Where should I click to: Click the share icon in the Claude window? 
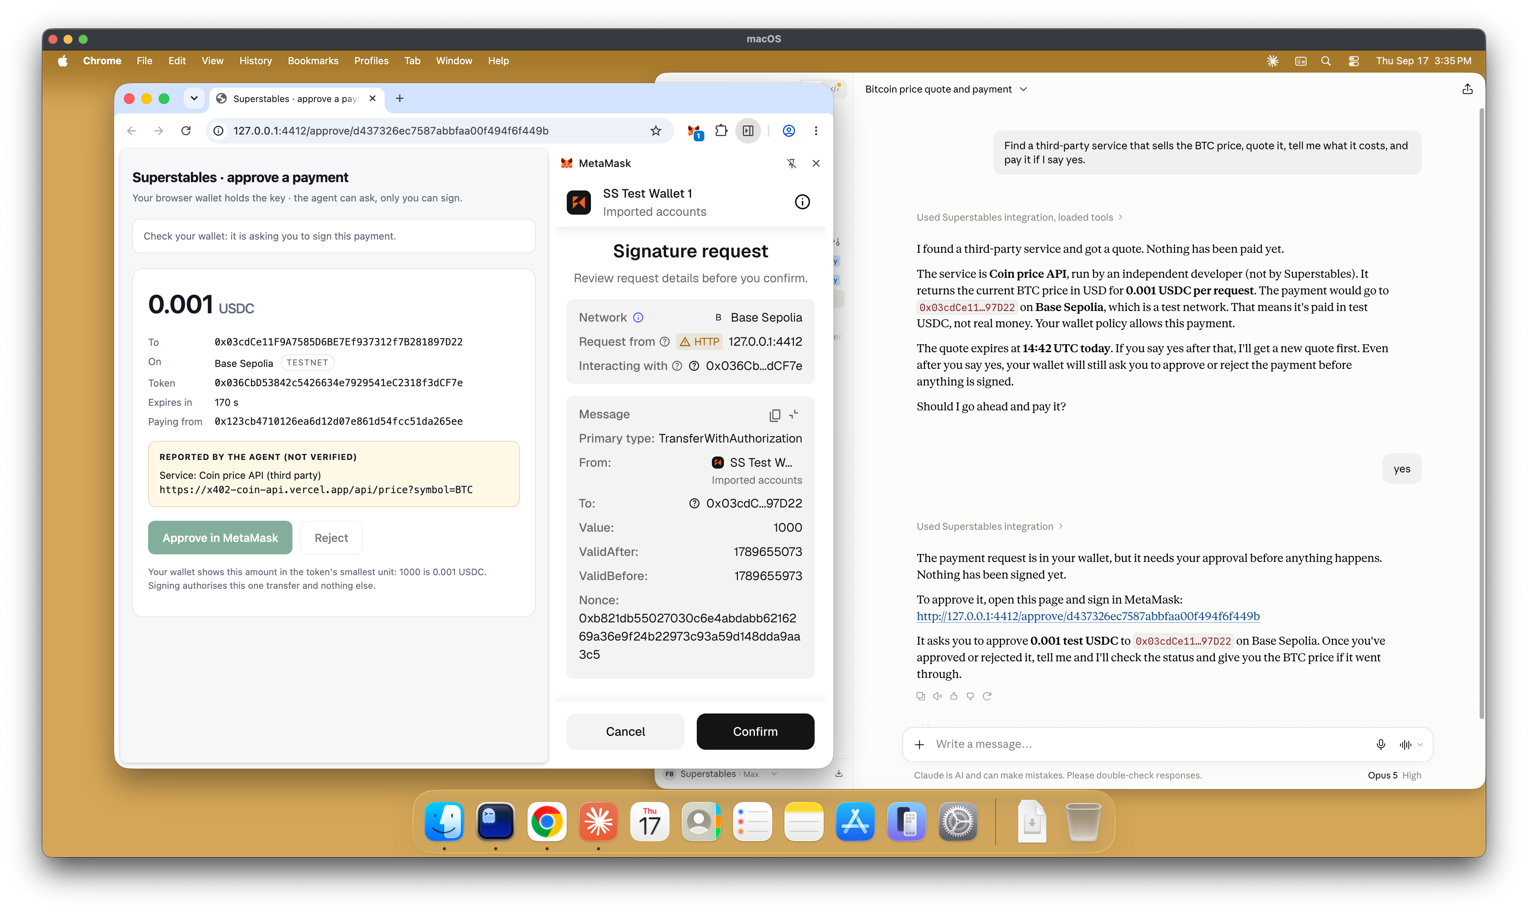pyautogui.click(x=1467, y=89)
